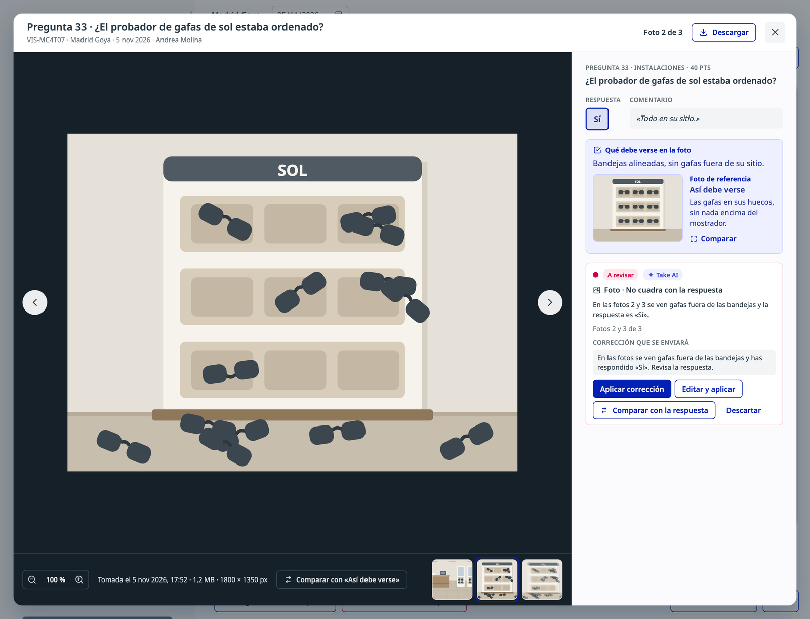Click the A revisar status tag
Viewport: 810px width, 619px height.
coord(620,275)
